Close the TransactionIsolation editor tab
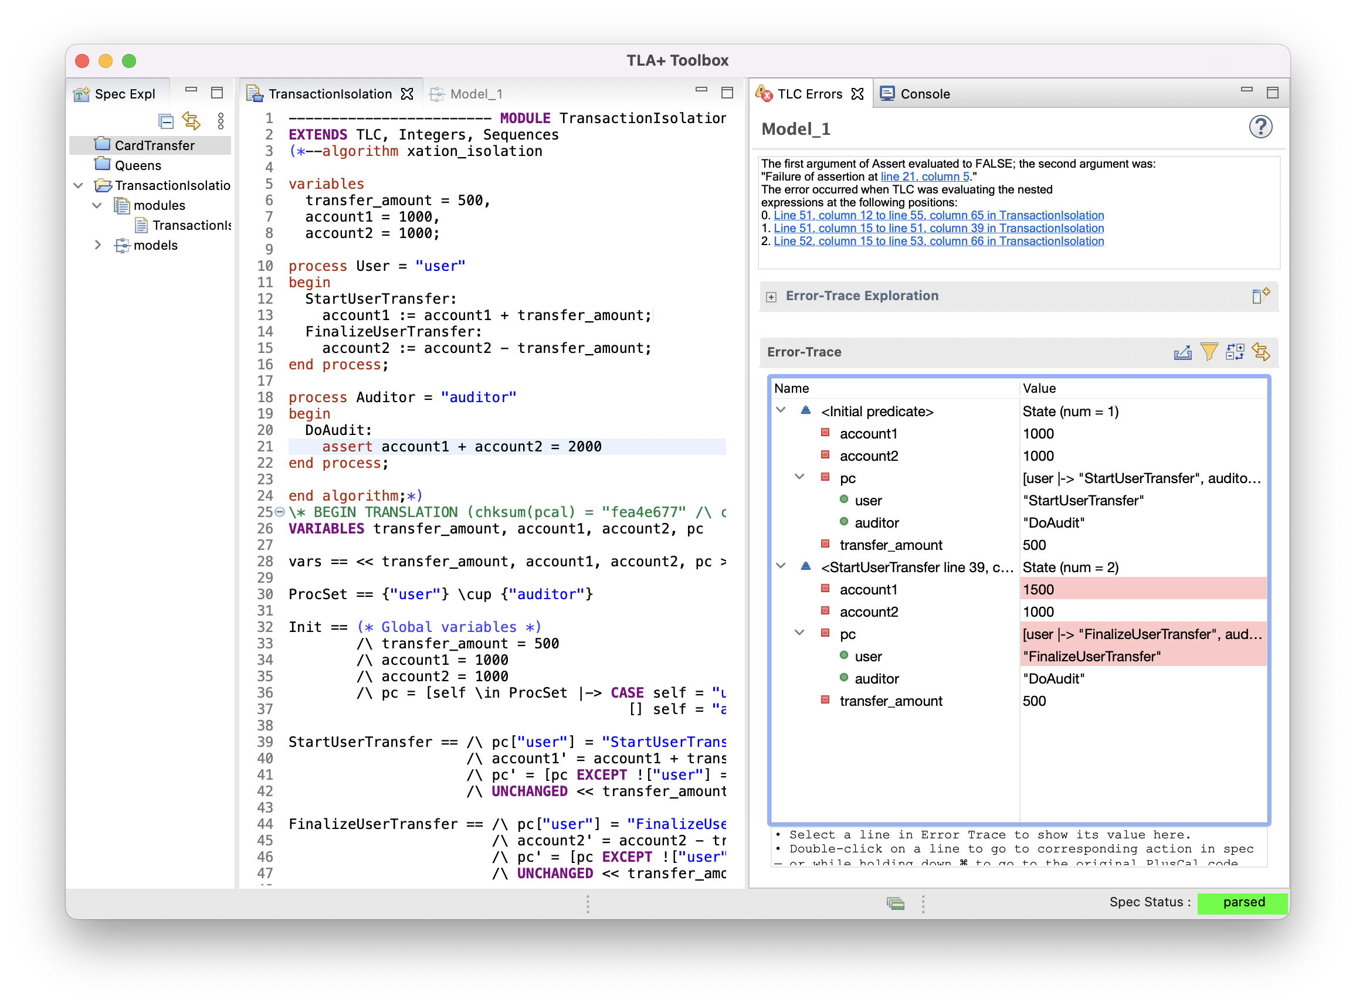The height and width of the screenshot is (1006, 1356). click(407, 94)
